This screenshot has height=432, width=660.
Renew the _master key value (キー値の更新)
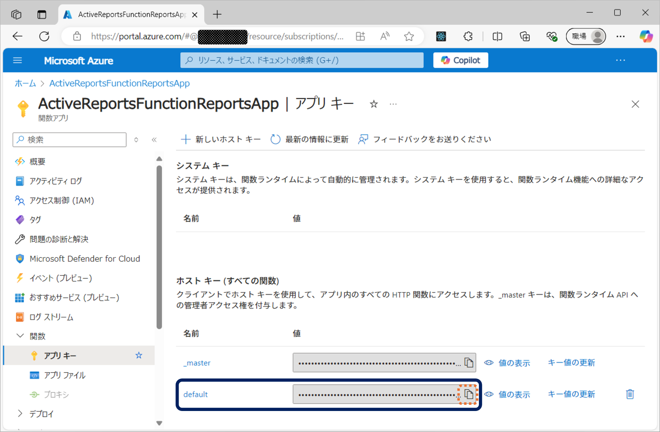571,362
